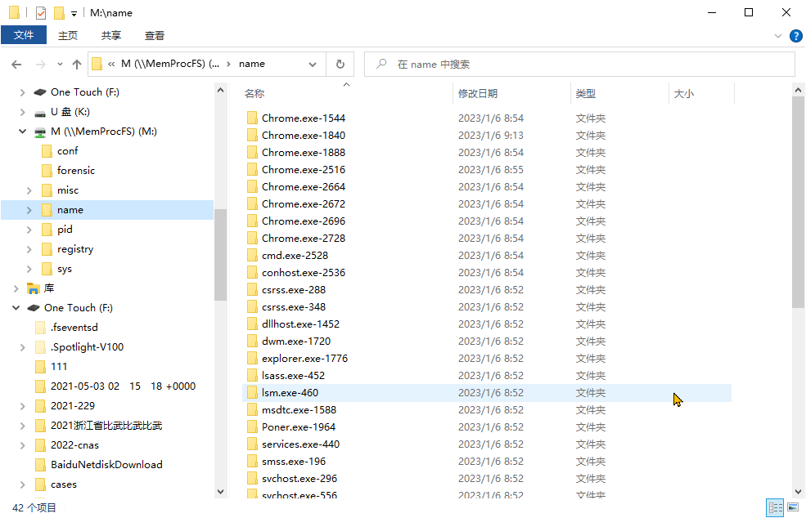Select the smss.exe-196 folder name
Viewport: 806px width, 518px height.
point(294,462)
